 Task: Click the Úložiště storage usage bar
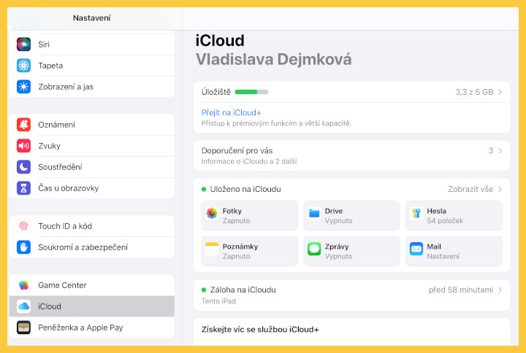(252, 92)
